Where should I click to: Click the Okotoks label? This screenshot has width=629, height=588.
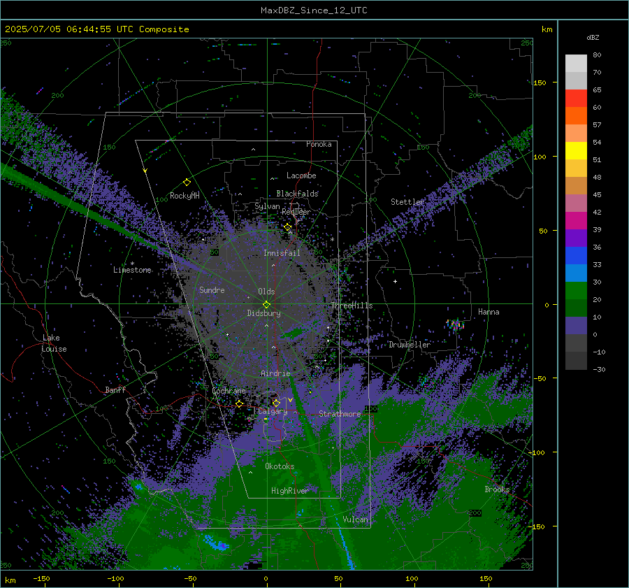coord(280,466)
